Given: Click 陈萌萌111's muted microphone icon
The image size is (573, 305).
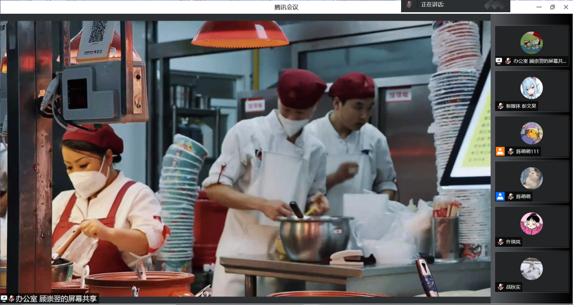Looking at the screenshot, I should click(x=510, y=151).
